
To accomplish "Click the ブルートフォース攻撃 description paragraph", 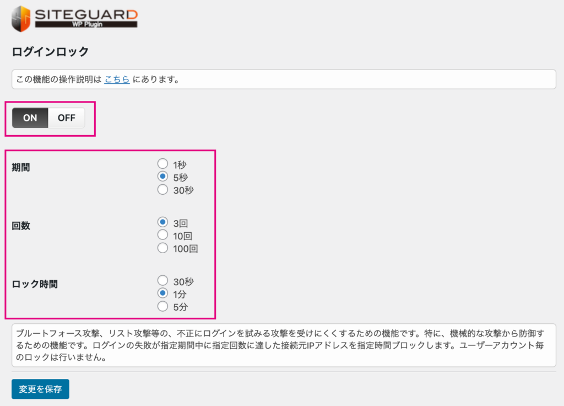I will coord(284,345).
